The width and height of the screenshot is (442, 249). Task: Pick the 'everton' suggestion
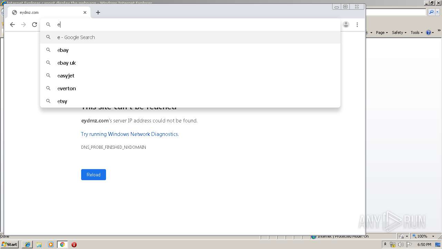point(190,89)
